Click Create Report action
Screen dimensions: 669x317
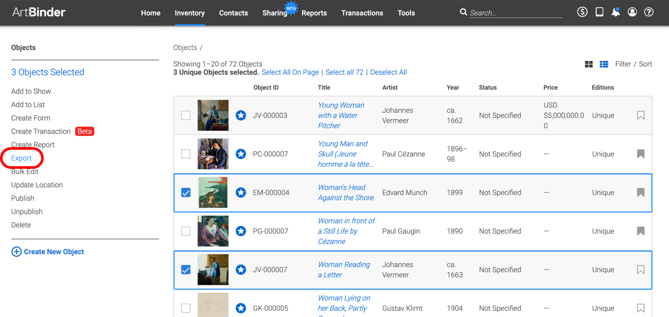point(33,145)
